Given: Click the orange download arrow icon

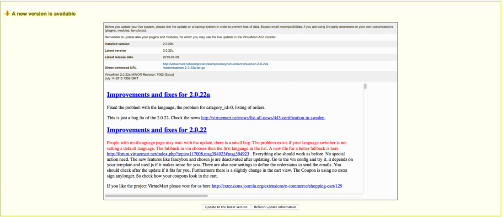Looking at the screenshot, I should [7, 14].
